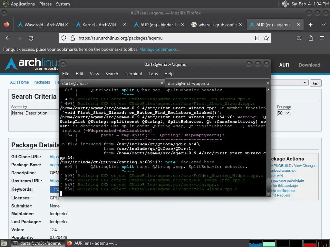
Task: Click the Enable notifications link
Action: (x=283, y=191)
